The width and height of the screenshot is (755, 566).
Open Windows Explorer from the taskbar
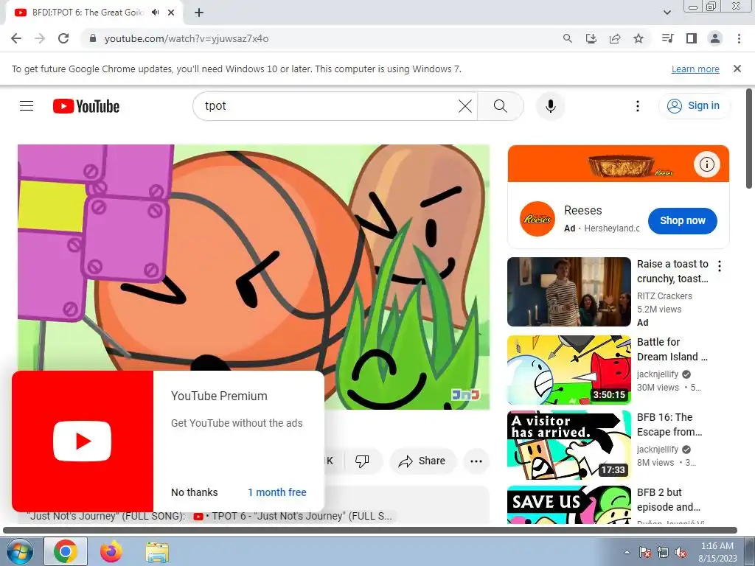click(x=158, y=551)
